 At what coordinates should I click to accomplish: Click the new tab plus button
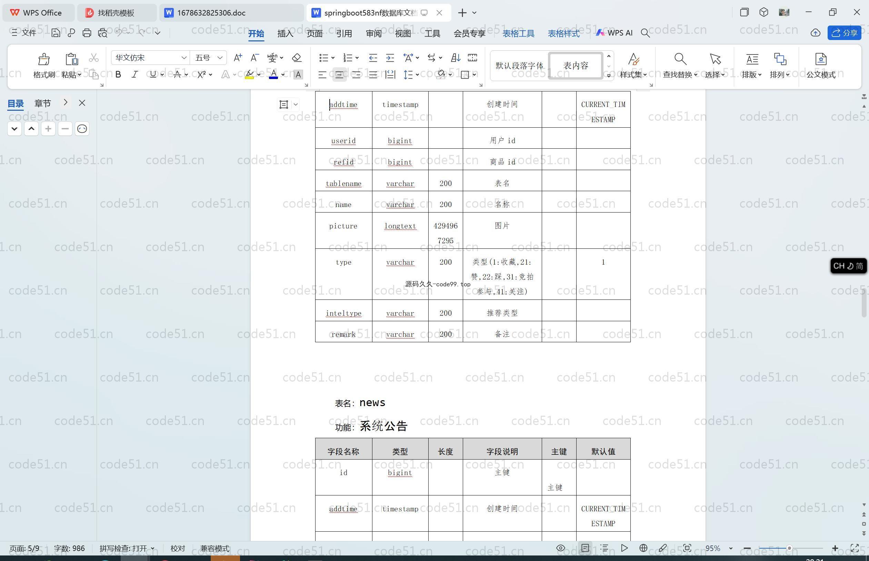point(462,13)
